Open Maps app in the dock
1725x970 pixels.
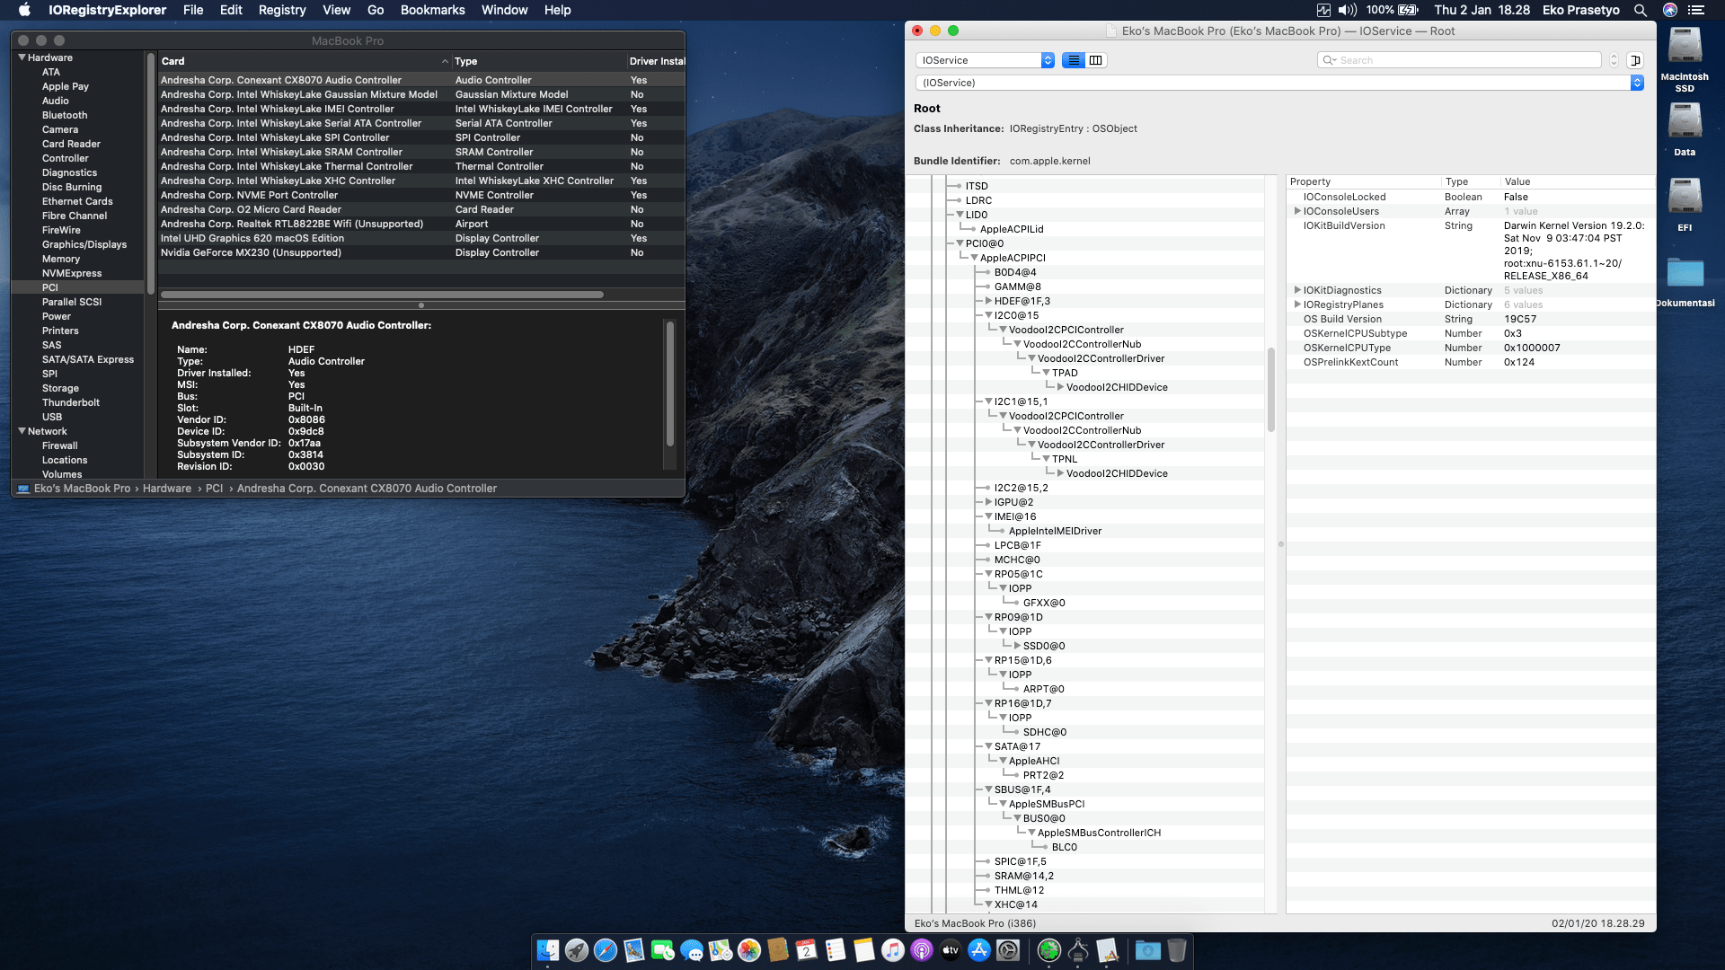pos(721,949)
